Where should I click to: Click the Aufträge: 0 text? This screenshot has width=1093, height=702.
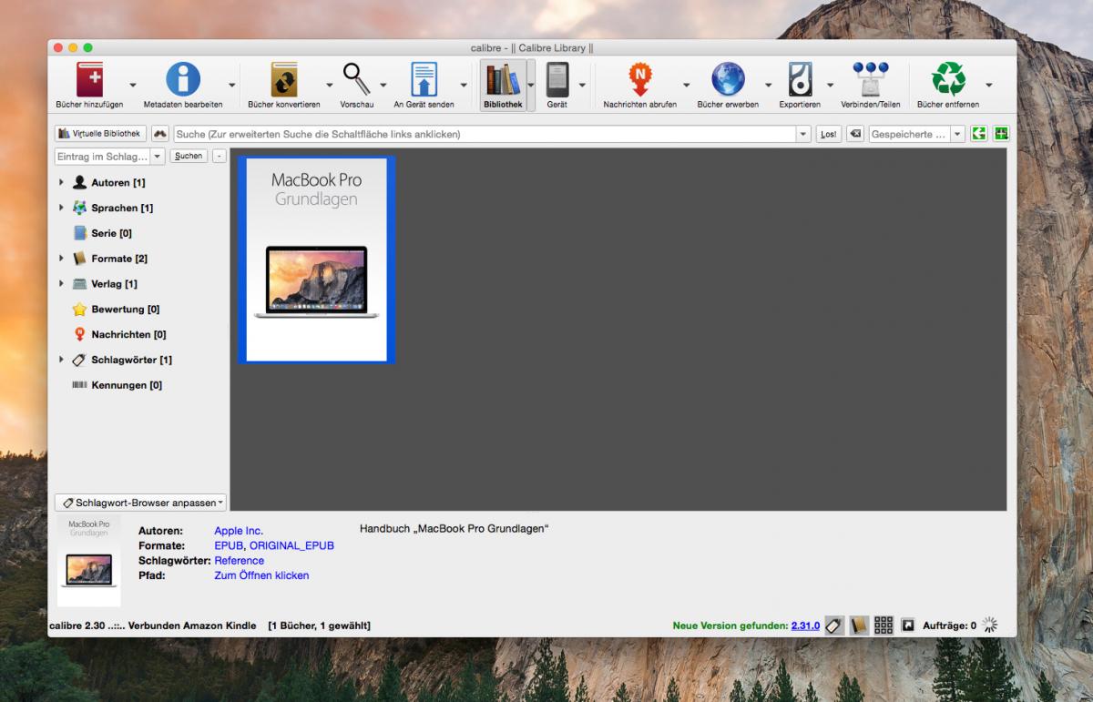click(949, 626)
